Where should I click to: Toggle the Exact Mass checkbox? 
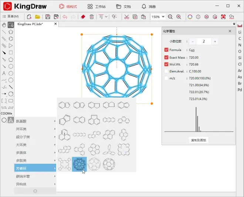click(166, 57)
